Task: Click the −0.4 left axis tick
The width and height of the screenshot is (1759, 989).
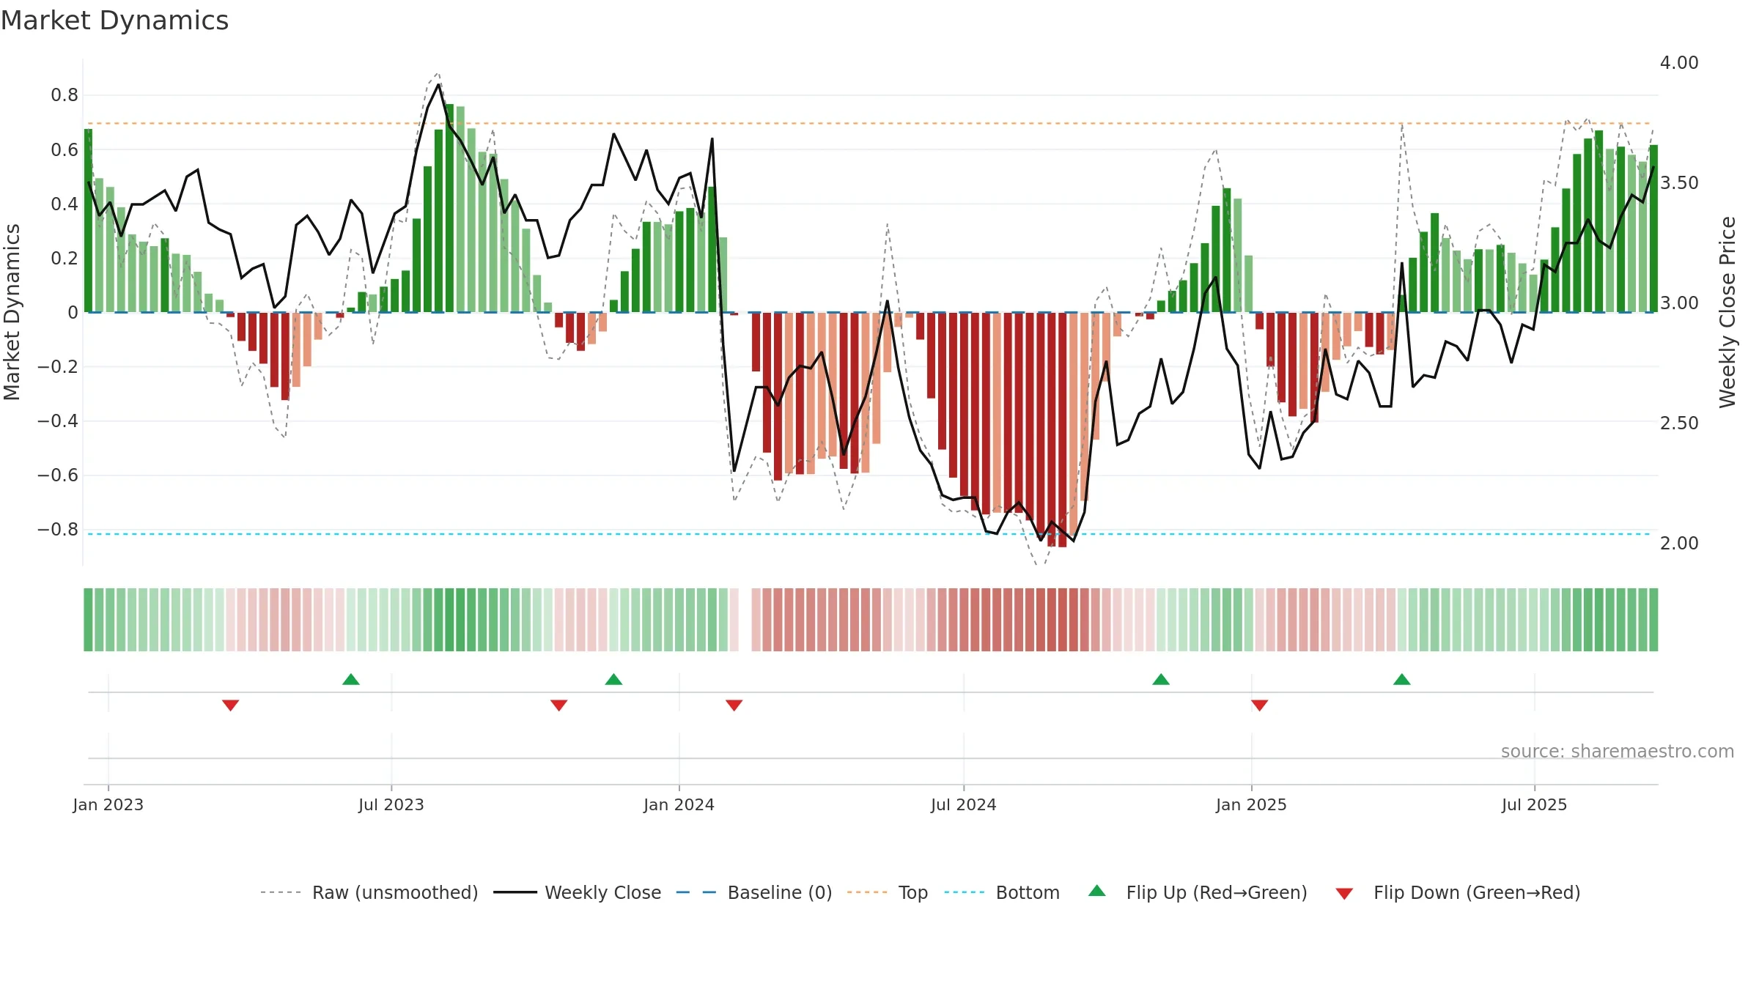Action: point(58,421)
